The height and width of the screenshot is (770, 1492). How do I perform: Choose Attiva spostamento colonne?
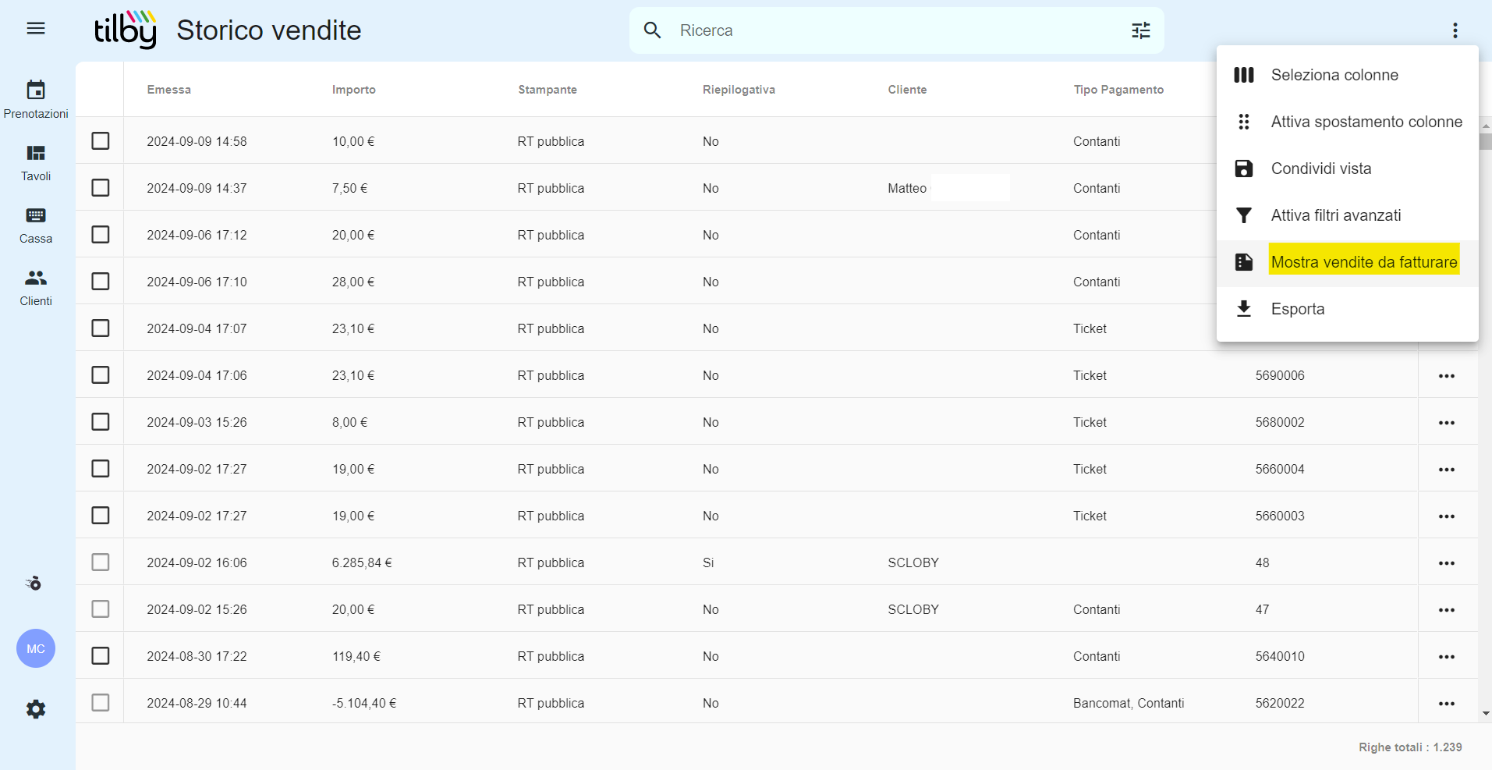(x=1347, y=122)
